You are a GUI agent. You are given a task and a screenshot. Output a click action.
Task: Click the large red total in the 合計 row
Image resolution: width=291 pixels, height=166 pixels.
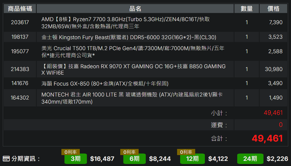tap(267, 138)
